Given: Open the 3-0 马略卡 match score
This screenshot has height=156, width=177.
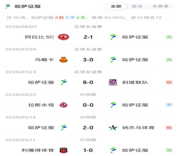Looking at the screenshot, I should [88, 60].
